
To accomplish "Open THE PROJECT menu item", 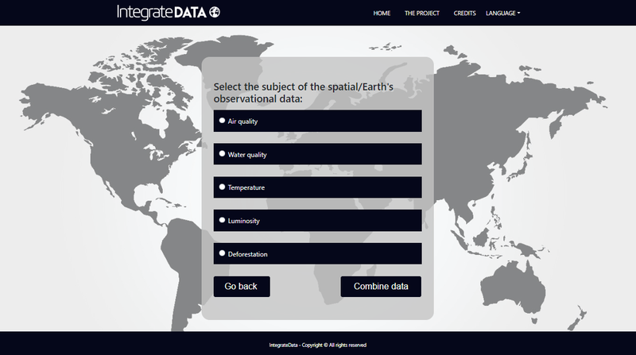I will pyautogui.click(x=421, y=14).
